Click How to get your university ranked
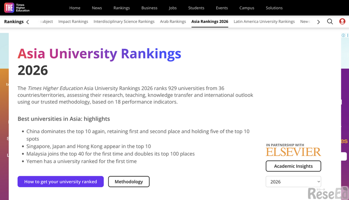 [x=60, y=181]
